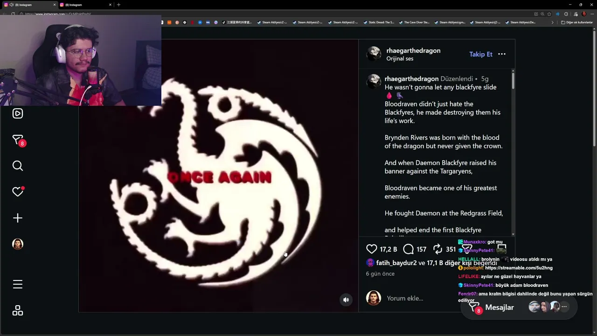The width and height of the screenshot is (597, 336).
Task: Repost using the circular arrows icon
Action: [437, 249]
